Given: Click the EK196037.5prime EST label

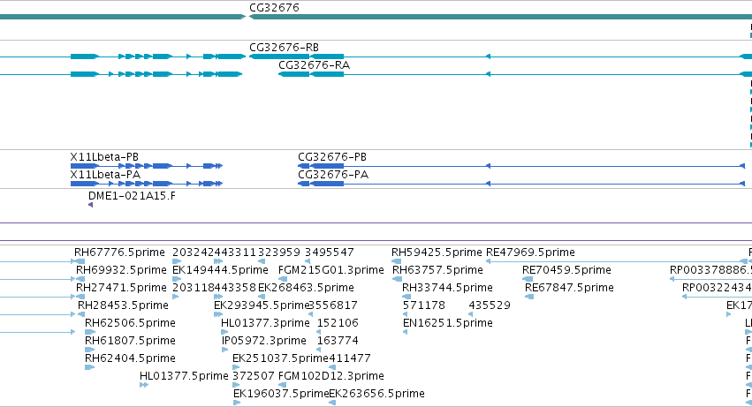Looking at the screenshot, I should click(281, 394).
